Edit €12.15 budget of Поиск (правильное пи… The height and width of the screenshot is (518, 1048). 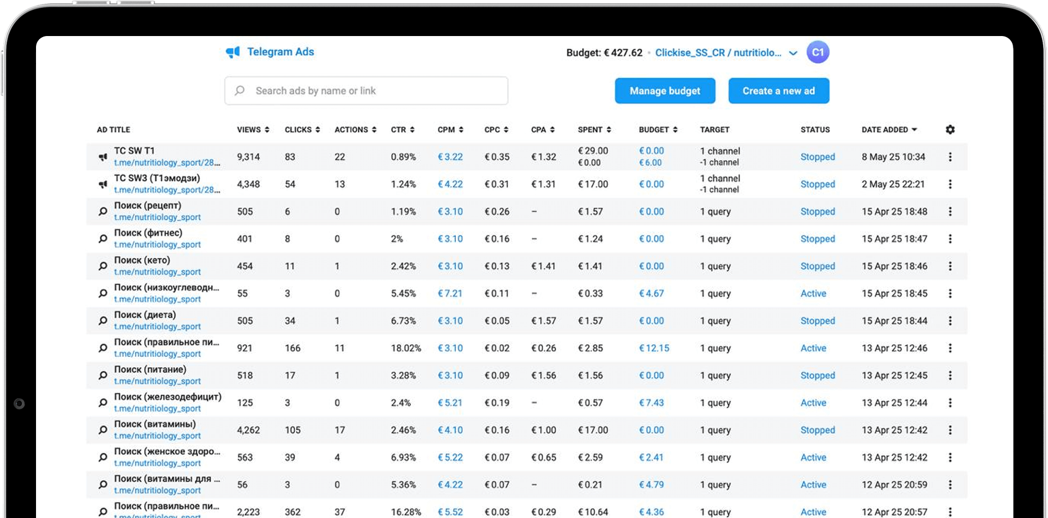click(654, 348)
